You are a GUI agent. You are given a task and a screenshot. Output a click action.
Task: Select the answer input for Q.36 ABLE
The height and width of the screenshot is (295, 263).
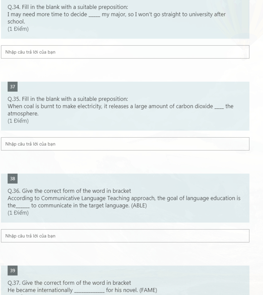click(125, 236)
